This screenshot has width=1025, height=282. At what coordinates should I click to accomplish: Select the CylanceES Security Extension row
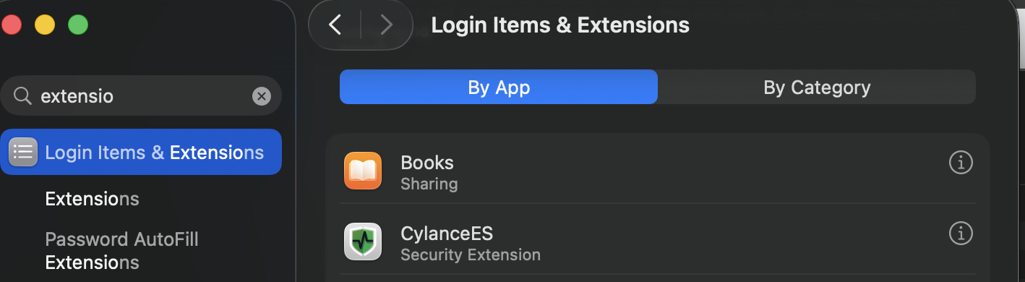coord(658,242)
